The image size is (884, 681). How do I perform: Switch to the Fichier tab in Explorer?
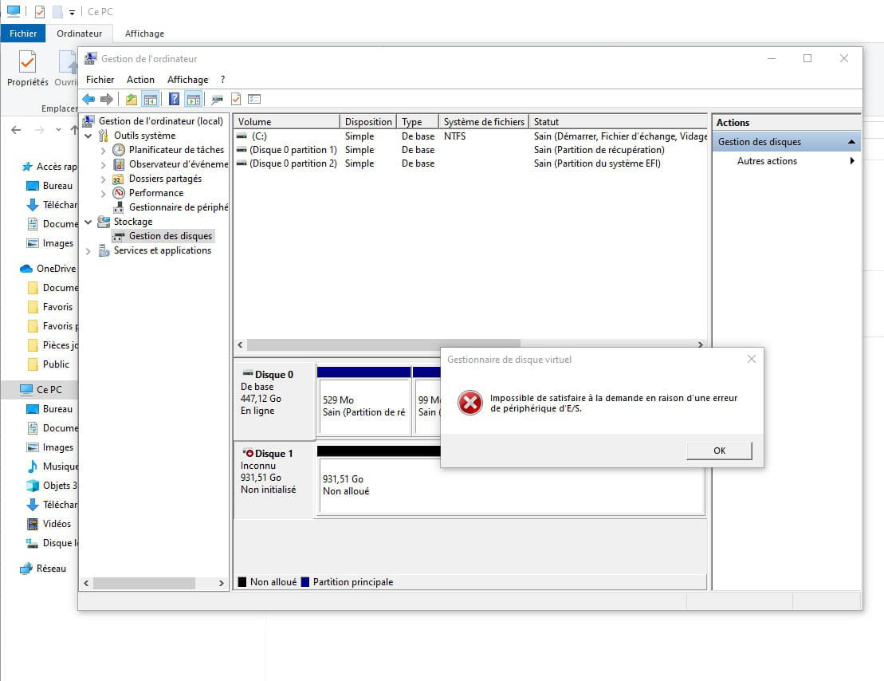pyautogui.click(x=23, y=33)
